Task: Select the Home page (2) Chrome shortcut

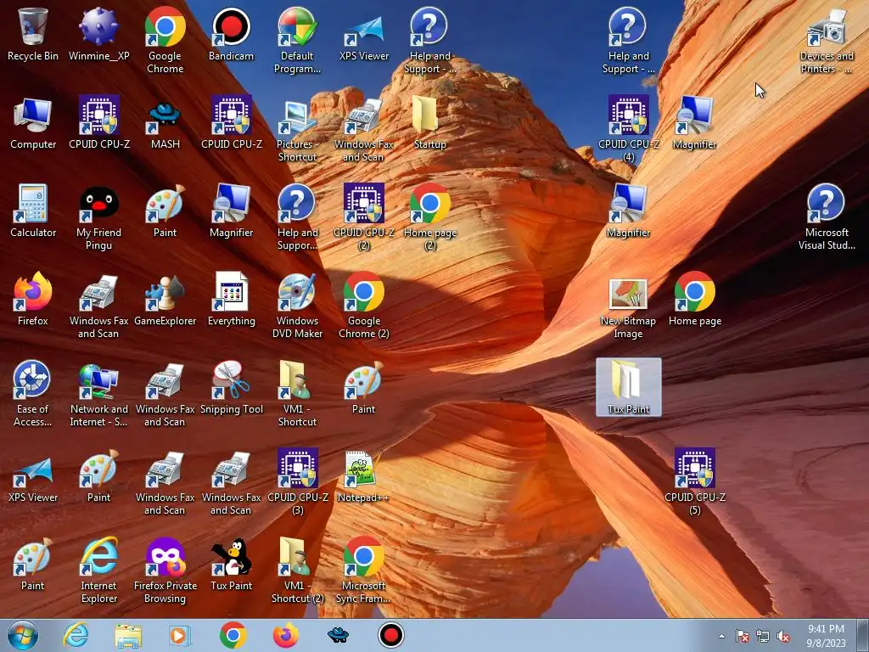Action: pos(429,217)
